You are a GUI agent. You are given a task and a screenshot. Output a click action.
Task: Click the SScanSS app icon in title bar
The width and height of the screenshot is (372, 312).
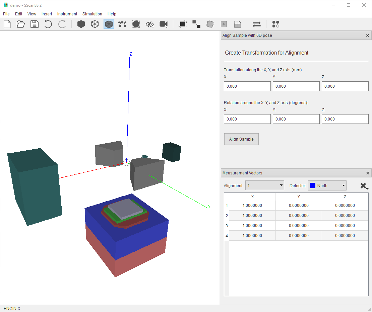[x=5, y=5]
